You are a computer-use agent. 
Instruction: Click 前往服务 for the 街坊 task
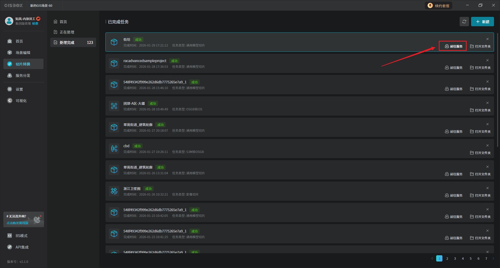click(453, 46)
